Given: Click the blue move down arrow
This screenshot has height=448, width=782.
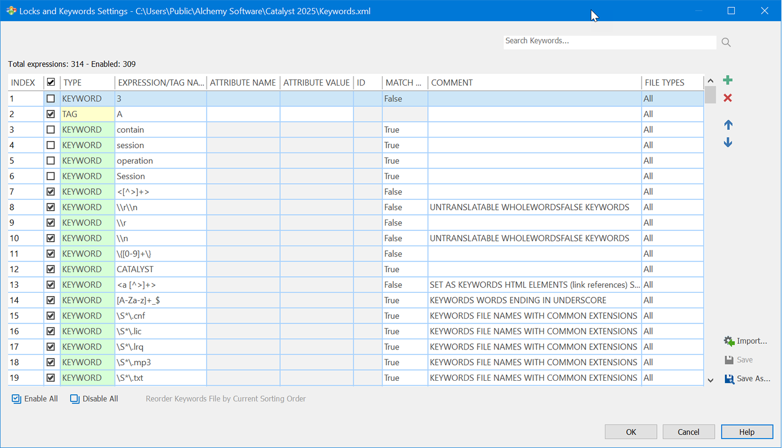Looking at the screenshot, I should [x=728, y=143].
